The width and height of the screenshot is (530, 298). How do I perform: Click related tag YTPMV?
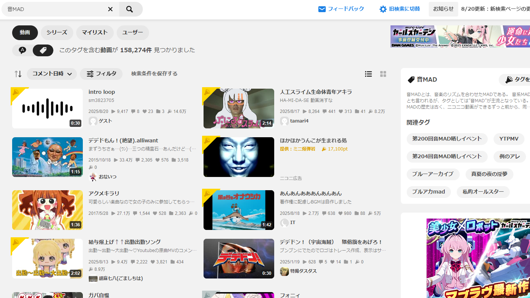click(509, 139)
